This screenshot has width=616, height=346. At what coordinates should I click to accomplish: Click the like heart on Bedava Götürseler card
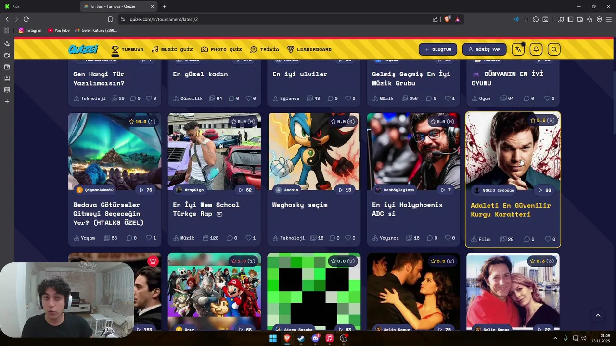click(x=149, y=238)
